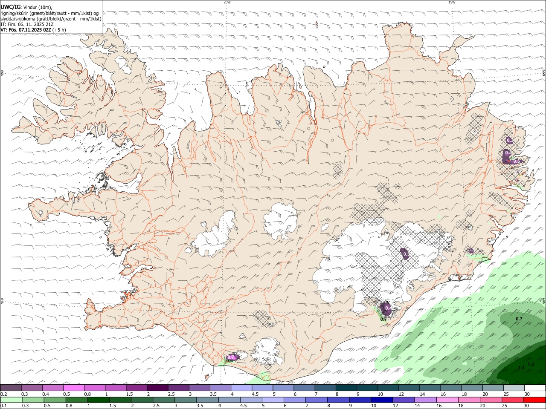The width and height of the screenshot is (546, 409).
Task: Click the light lavender 4 swatch on snow scale
Action: click(x=241, y=388)
